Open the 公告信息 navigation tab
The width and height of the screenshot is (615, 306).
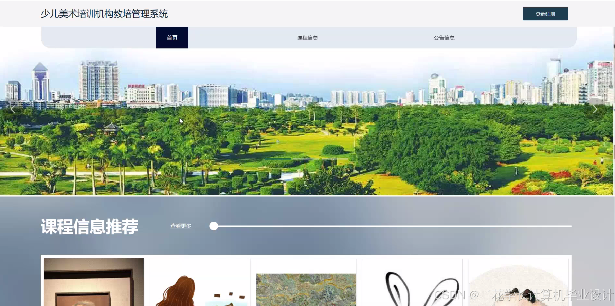tap(444, 37)
